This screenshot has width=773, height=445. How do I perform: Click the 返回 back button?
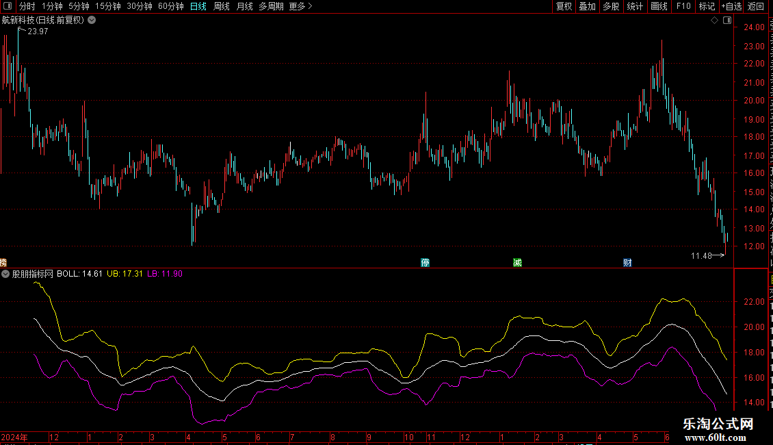tap(755, 6)
